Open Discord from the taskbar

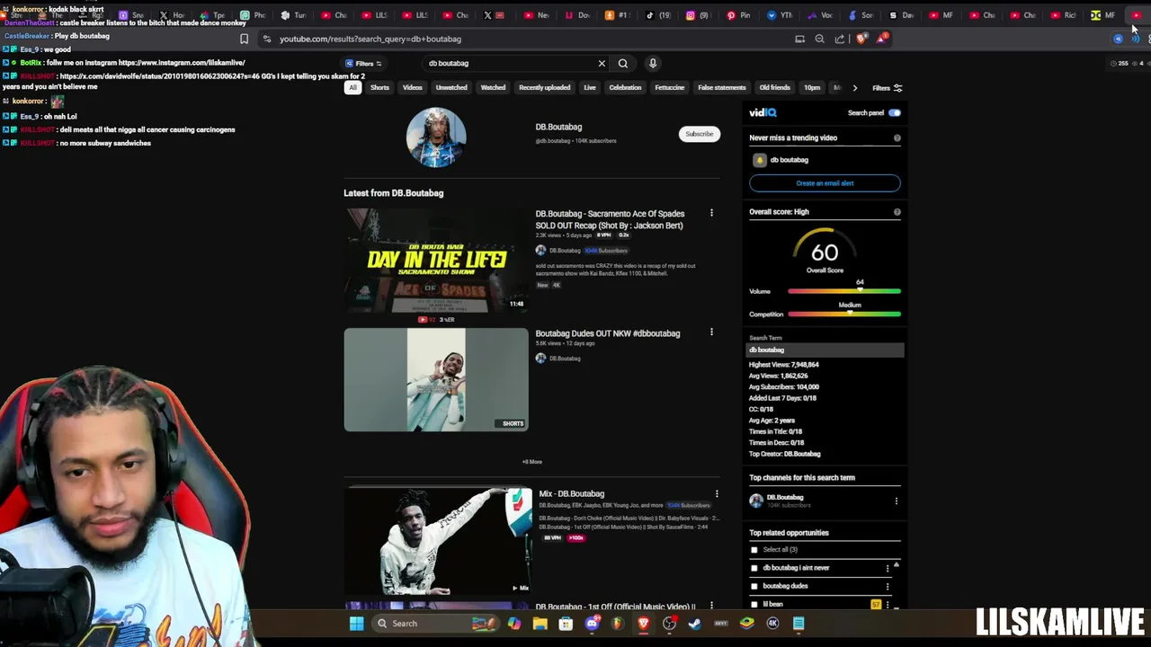592,624
